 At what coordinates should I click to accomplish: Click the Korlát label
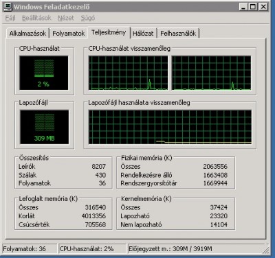click(x=27, y=216)
